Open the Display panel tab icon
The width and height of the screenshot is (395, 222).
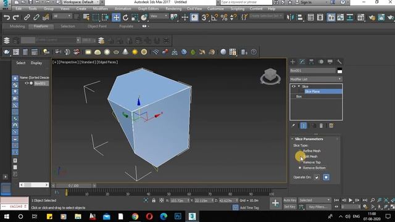click(330, 62)
